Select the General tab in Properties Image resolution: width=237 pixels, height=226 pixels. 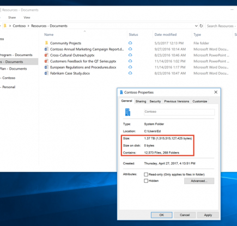[126, 101]
